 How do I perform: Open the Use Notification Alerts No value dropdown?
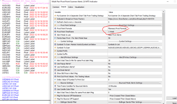(x=135, y=67)
